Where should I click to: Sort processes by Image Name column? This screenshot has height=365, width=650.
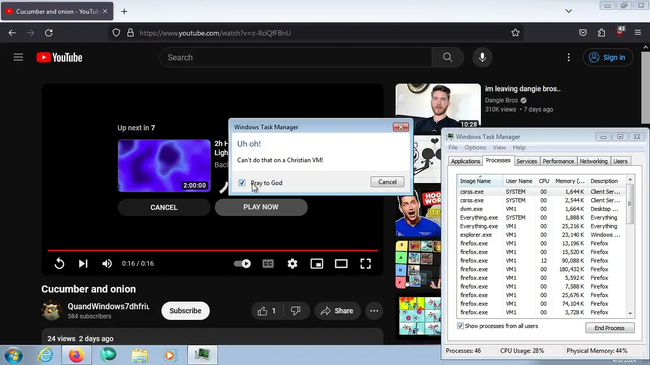[x=480, y=181]
